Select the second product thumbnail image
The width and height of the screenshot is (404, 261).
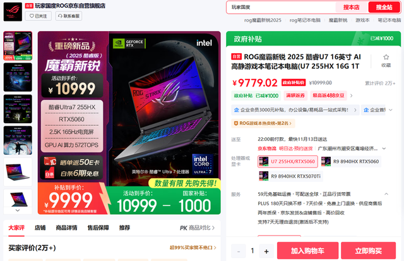click(x=18, y=77)
